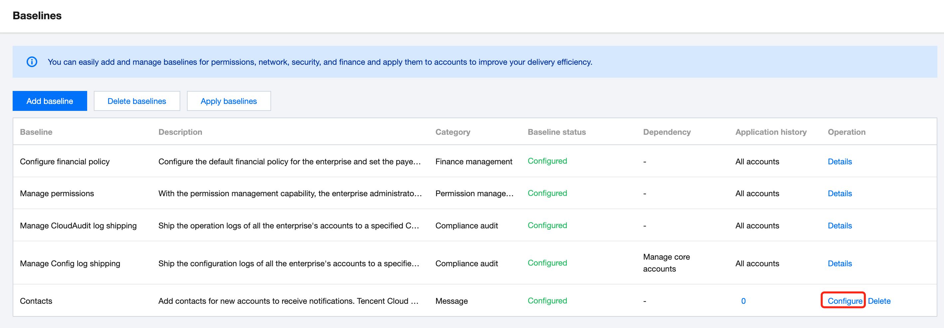Click the Manage permissions baseline name
This screenshot has height=328, width=944.
(x=57, y=194)
